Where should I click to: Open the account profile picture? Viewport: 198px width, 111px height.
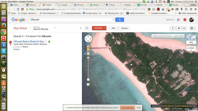point(192,20)
